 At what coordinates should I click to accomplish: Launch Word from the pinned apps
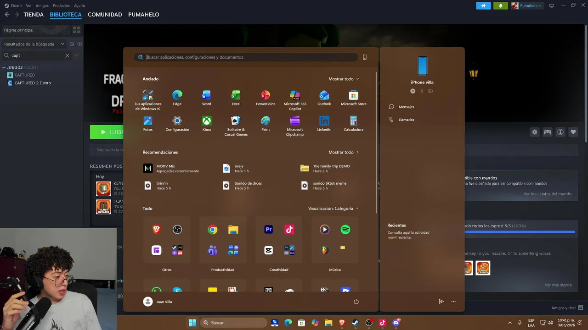coord(206,98)
